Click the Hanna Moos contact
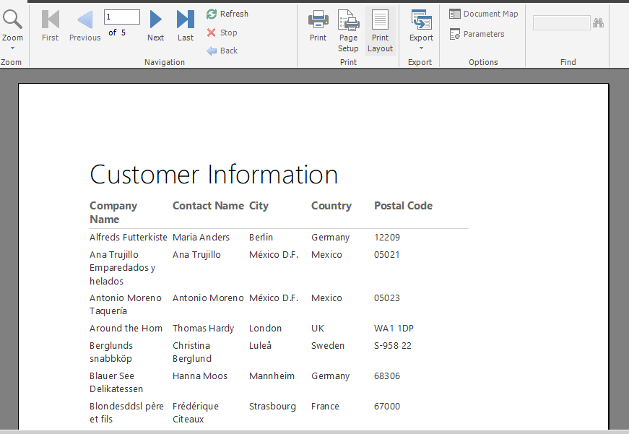This screenshot has width=629, height=434. point(200,376)
